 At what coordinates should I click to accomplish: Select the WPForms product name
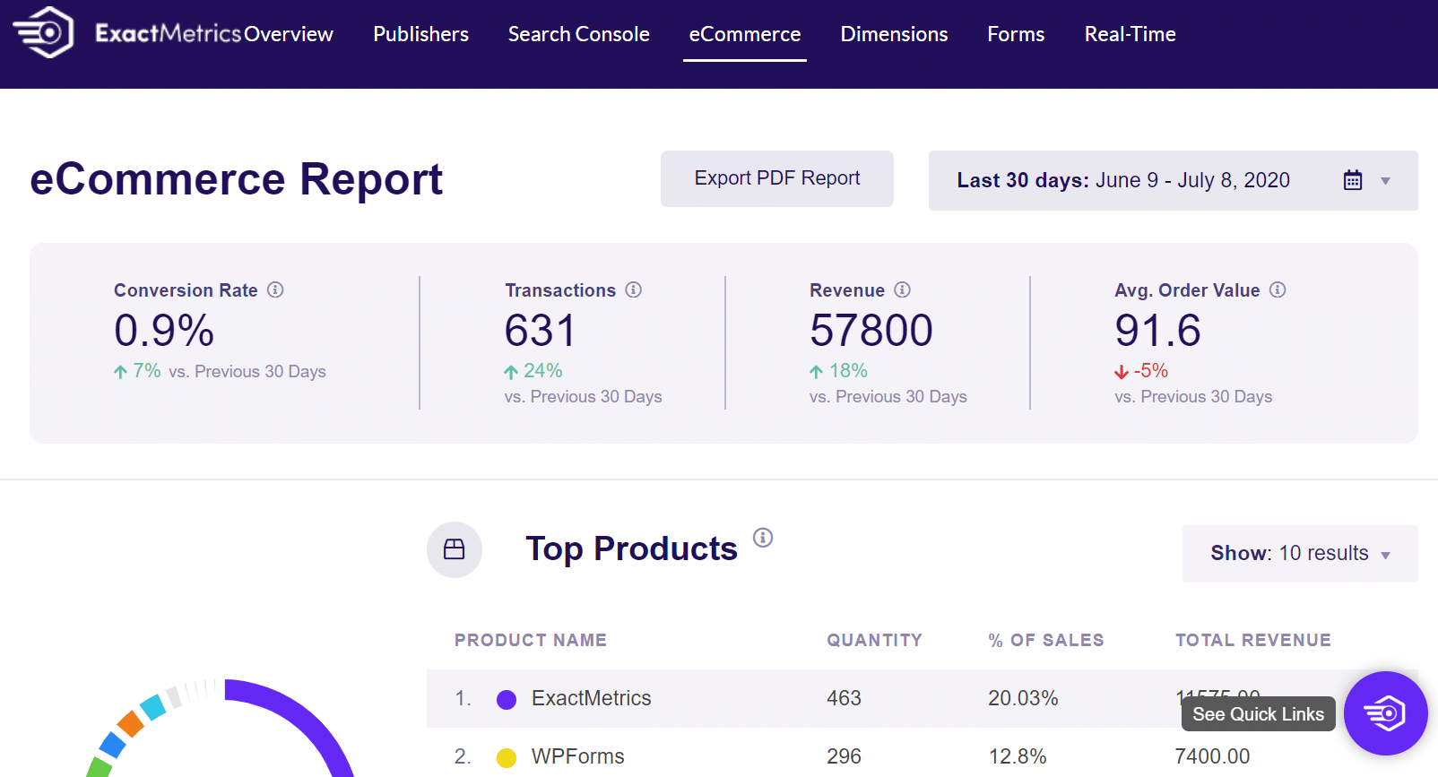577,756
